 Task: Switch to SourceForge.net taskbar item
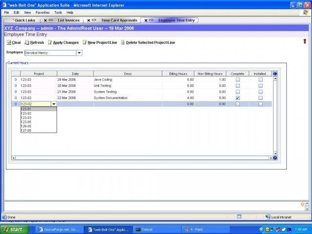[59, 230]
